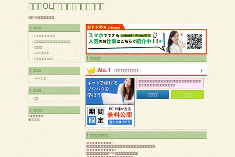Click the green "android・iPhone対応" label

pos(136,36)
